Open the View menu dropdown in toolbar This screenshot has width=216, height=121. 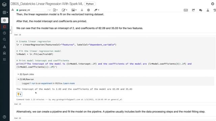tap(74, 10)
